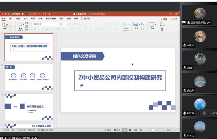Open the three-dots more toolbar options
Screen dimensions: 217x139
coord(53,14)
